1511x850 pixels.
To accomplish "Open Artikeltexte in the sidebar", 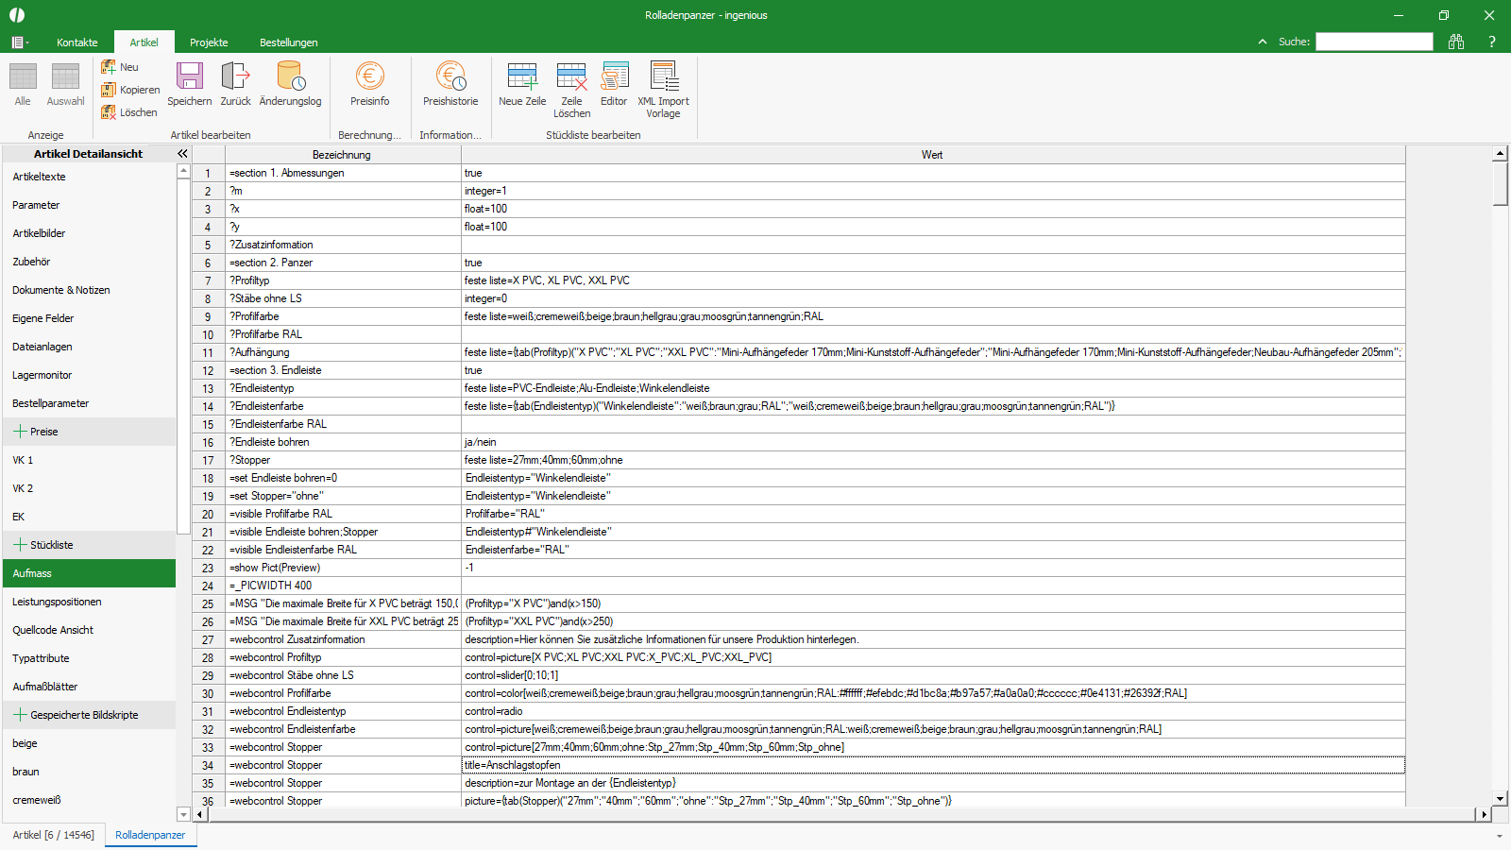I will (x=89, y=177).
